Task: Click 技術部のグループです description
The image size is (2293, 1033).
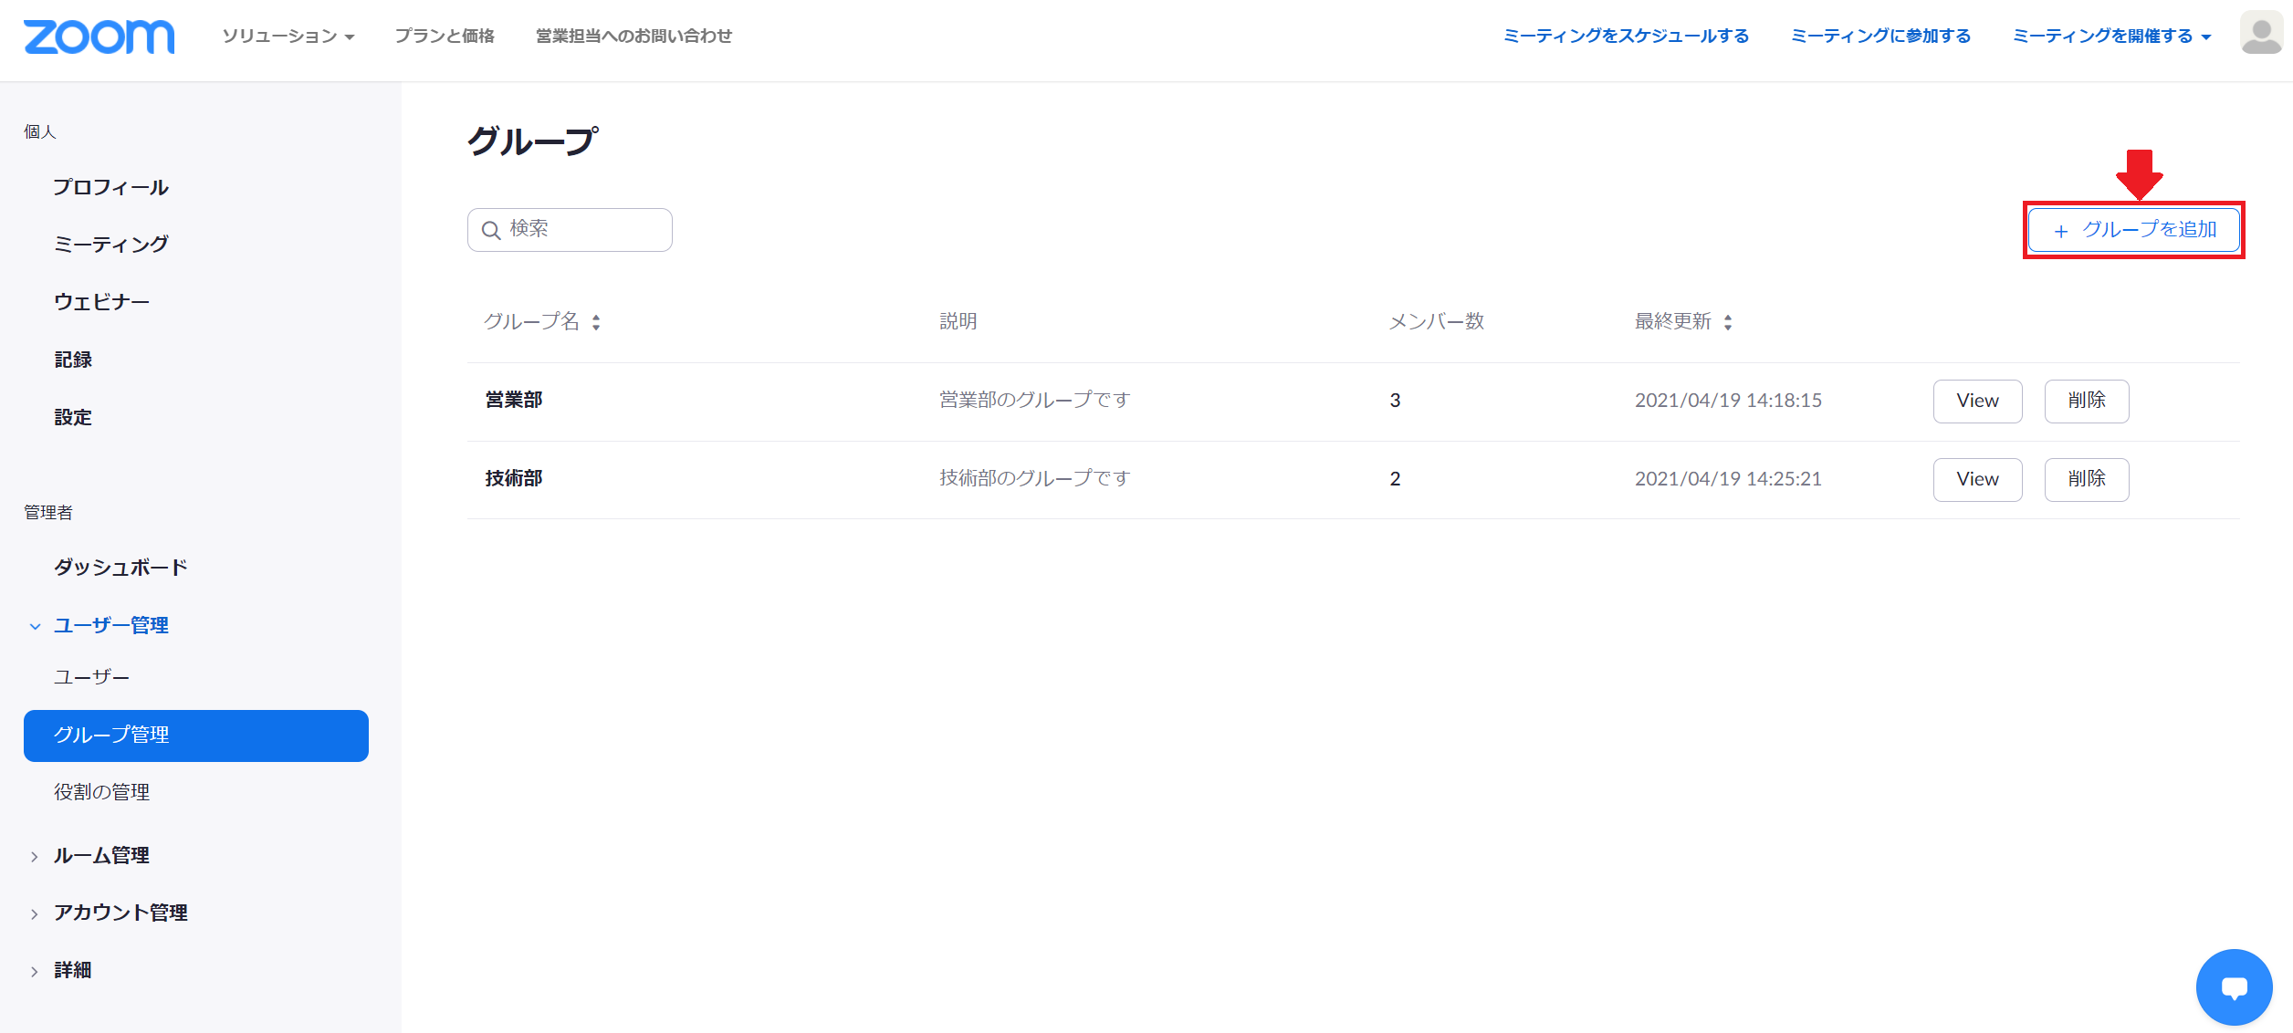Action: (1035, 478)
